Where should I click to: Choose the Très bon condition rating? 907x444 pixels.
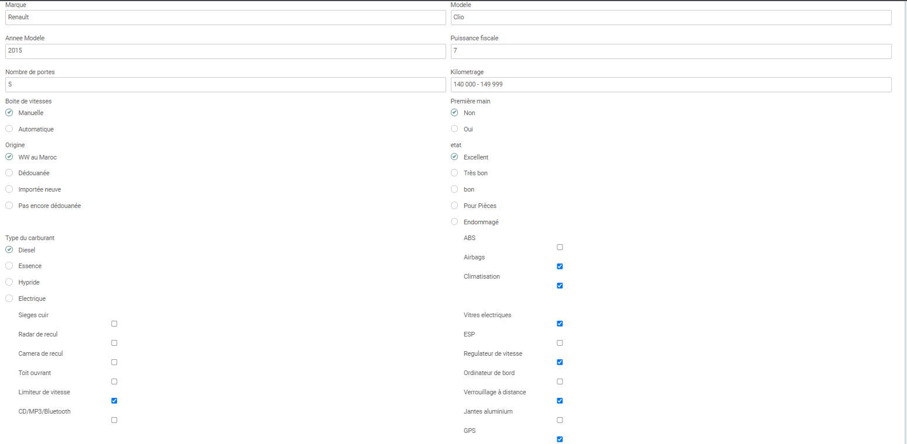454,172
